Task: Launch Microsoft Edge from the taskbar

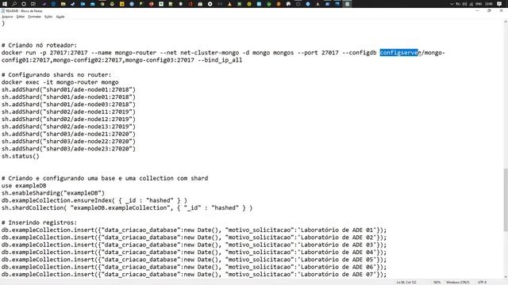Action: [53, 4]
